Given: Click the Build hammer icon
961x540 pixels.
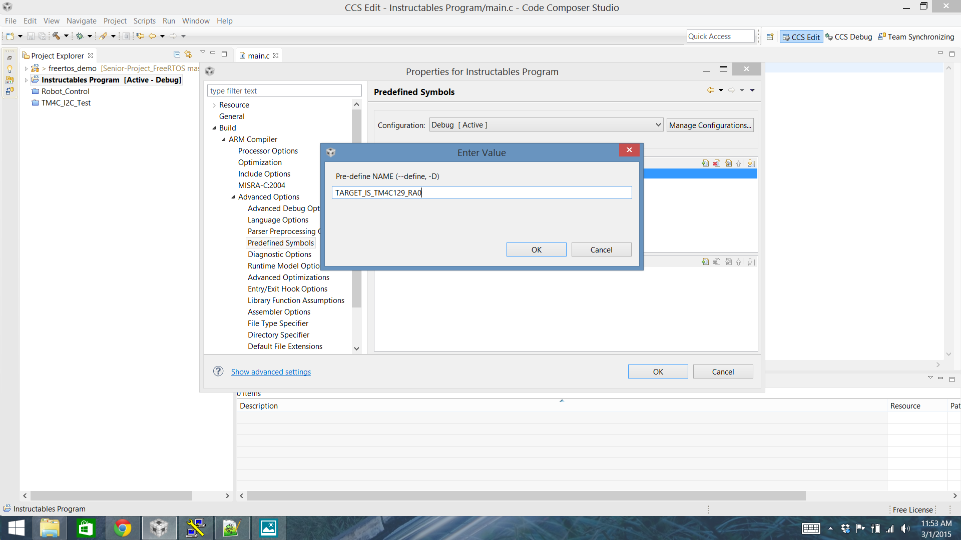Looking at the screenshot, I should [56, 36].
